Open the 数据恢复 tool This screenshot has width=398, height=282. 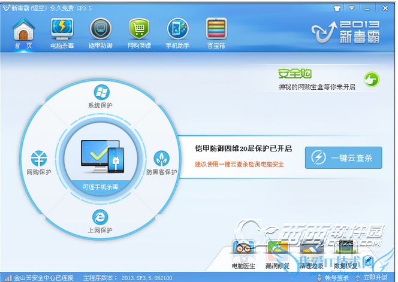[x=345, y=254]
